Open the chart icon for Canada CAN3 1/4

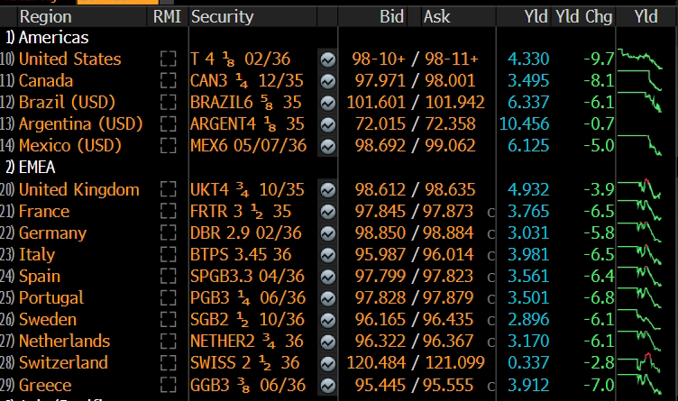point(328,81)
